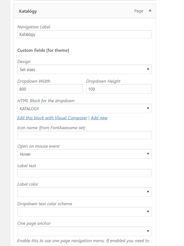184x246 pixels.
Task: Click the FontAwesome Icon name field
Action: pyautogui.click(x=84, y=135)
